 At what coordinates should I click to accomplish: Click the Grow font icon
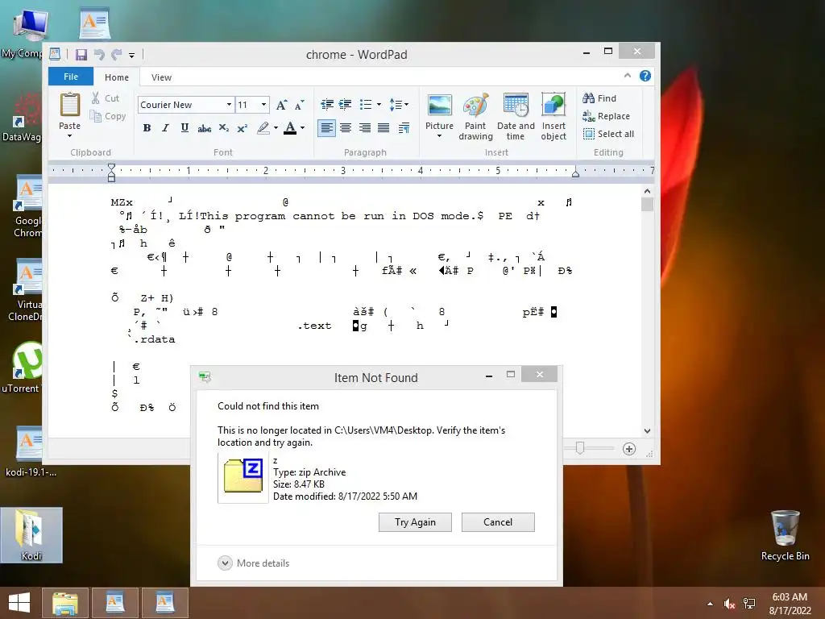[x=281, y=105]
